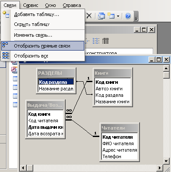Open the Окно menu
This screenshot has width=171, height=172.
tap(51, 5)
